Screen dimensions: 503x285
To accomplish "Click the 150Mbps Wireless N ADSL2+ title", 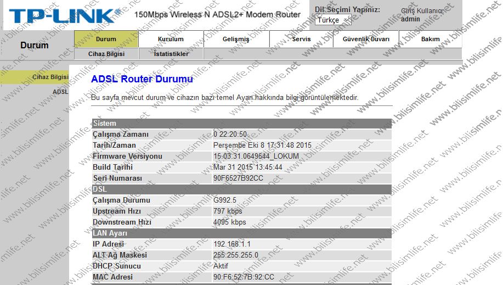I will pos(217,14).
